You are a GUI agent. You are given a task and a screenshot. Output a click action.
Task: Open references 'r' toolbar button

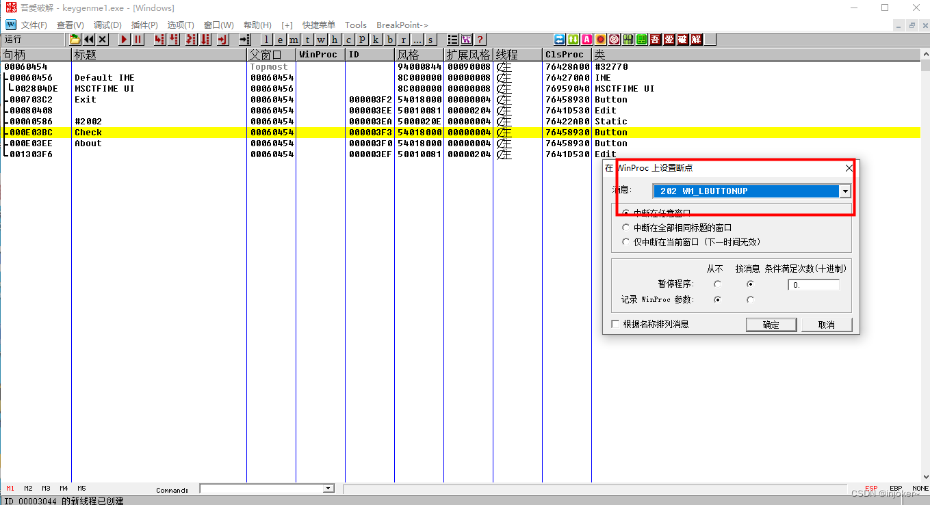pos(403,40)
